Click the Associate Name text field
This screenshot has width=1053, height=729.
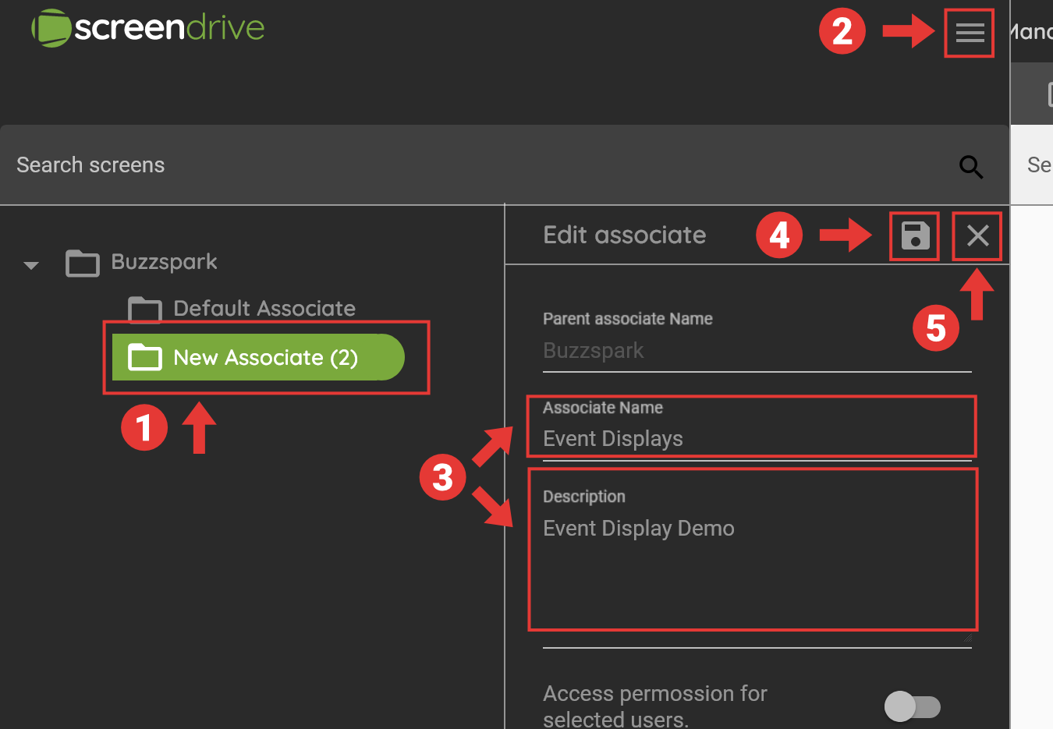(749, 439)
